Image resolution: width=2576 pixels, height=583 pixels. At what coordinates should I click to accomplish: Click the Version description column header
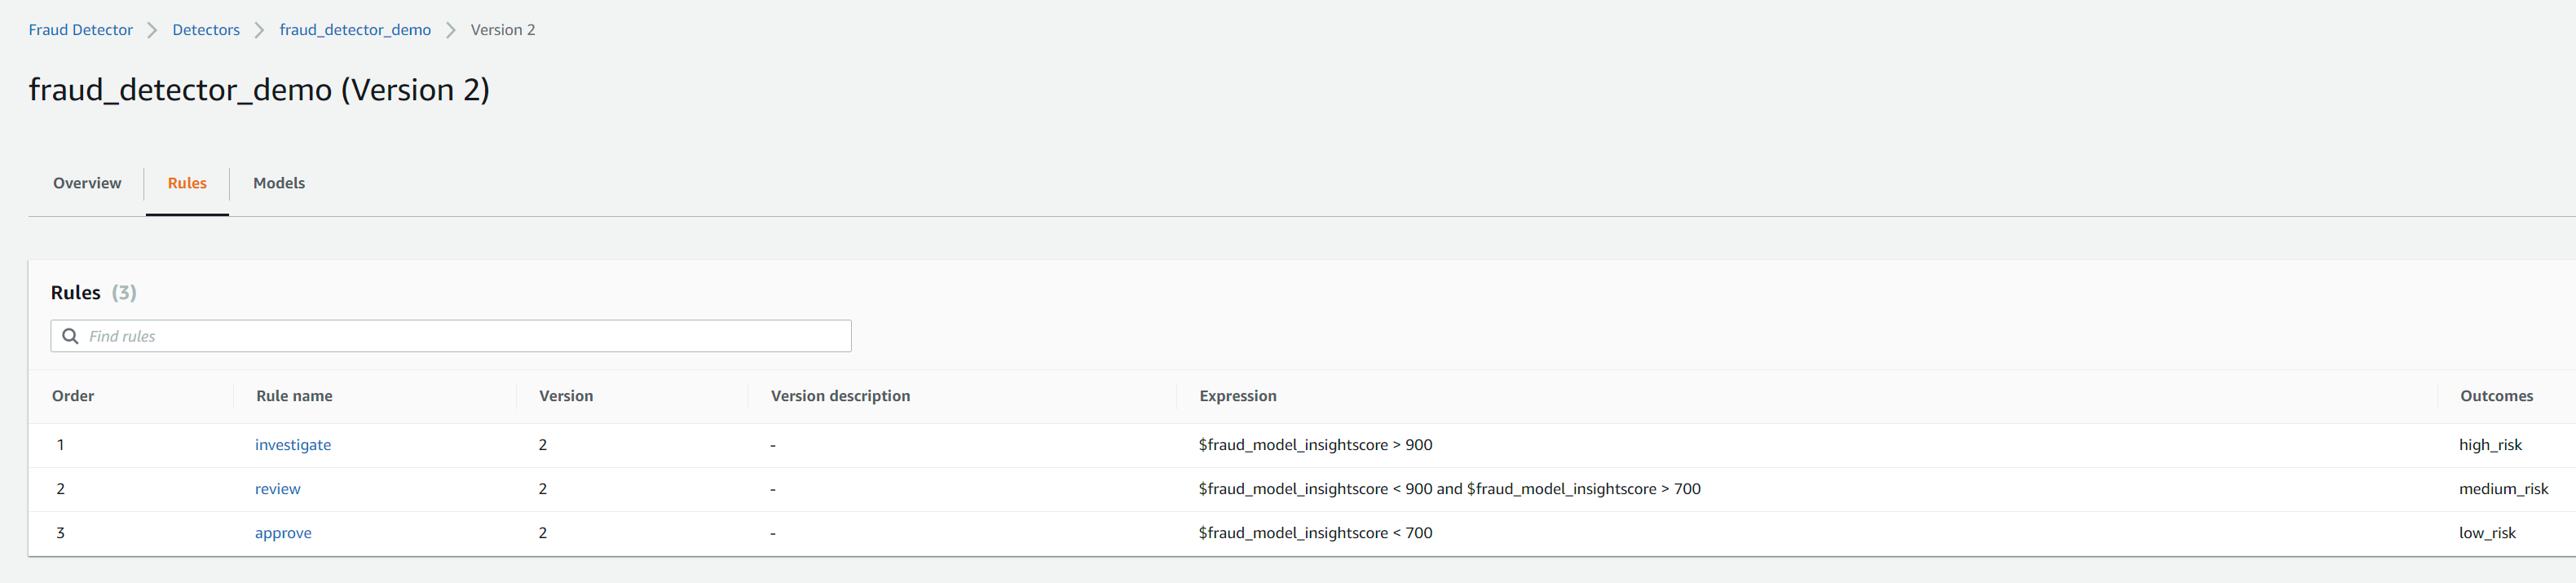coord(840,396)
